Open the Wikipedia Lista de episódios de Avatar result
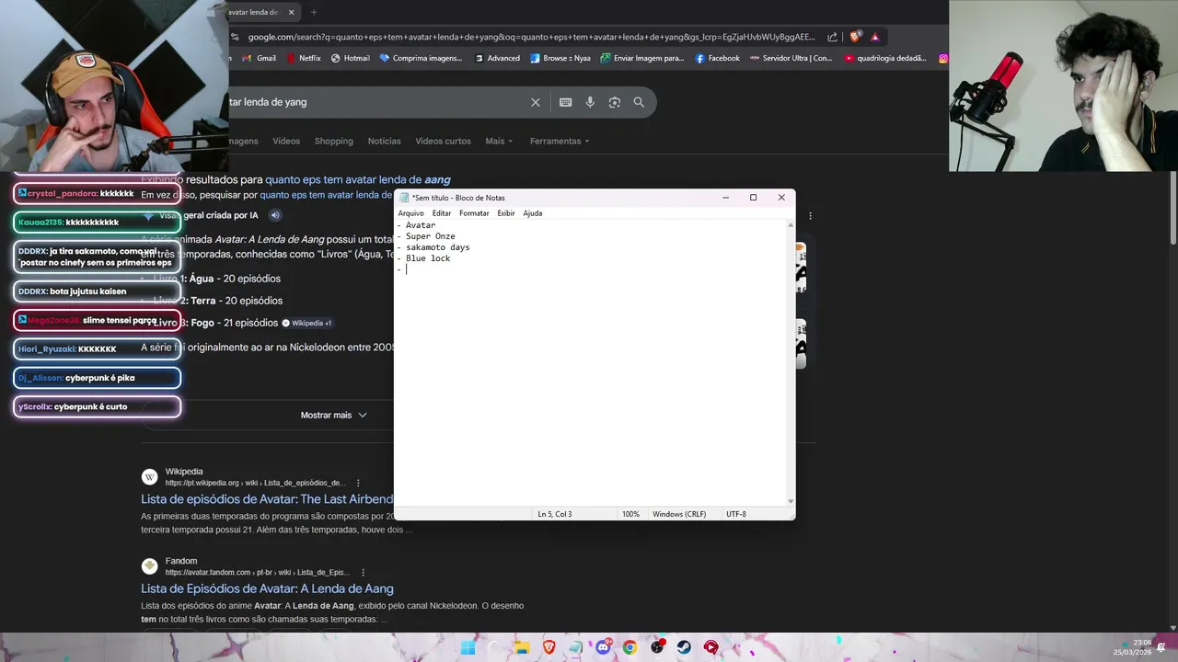The width and height of the screenshot is (1178, 662). [267, 499]
